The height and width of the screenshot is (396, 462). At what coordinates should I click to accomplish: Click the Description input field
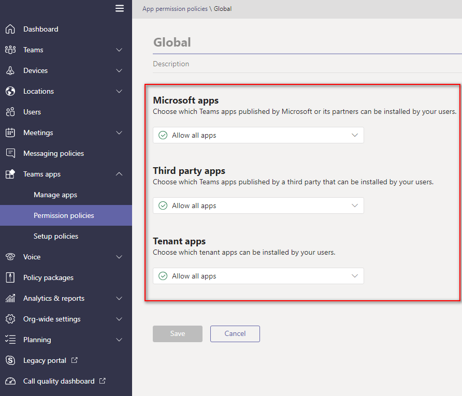(x=307, y=64)
